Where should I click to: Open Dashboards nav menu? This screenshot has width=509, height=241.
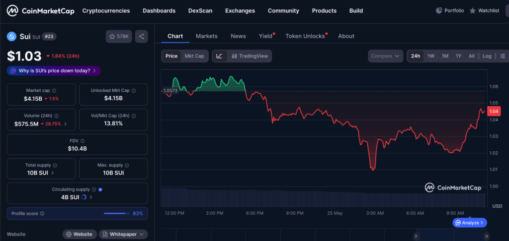click(x=159, y=11)
